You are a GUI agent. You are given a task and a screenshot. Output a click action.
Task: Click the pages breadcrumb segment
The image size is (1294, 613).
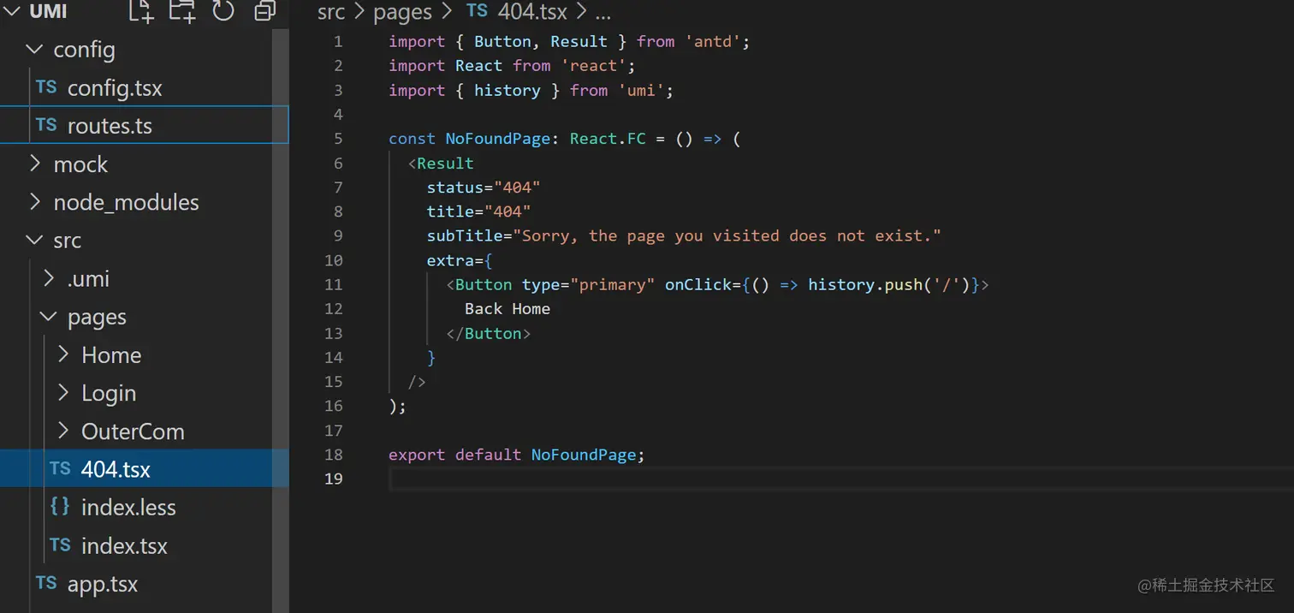click(402, 12)
